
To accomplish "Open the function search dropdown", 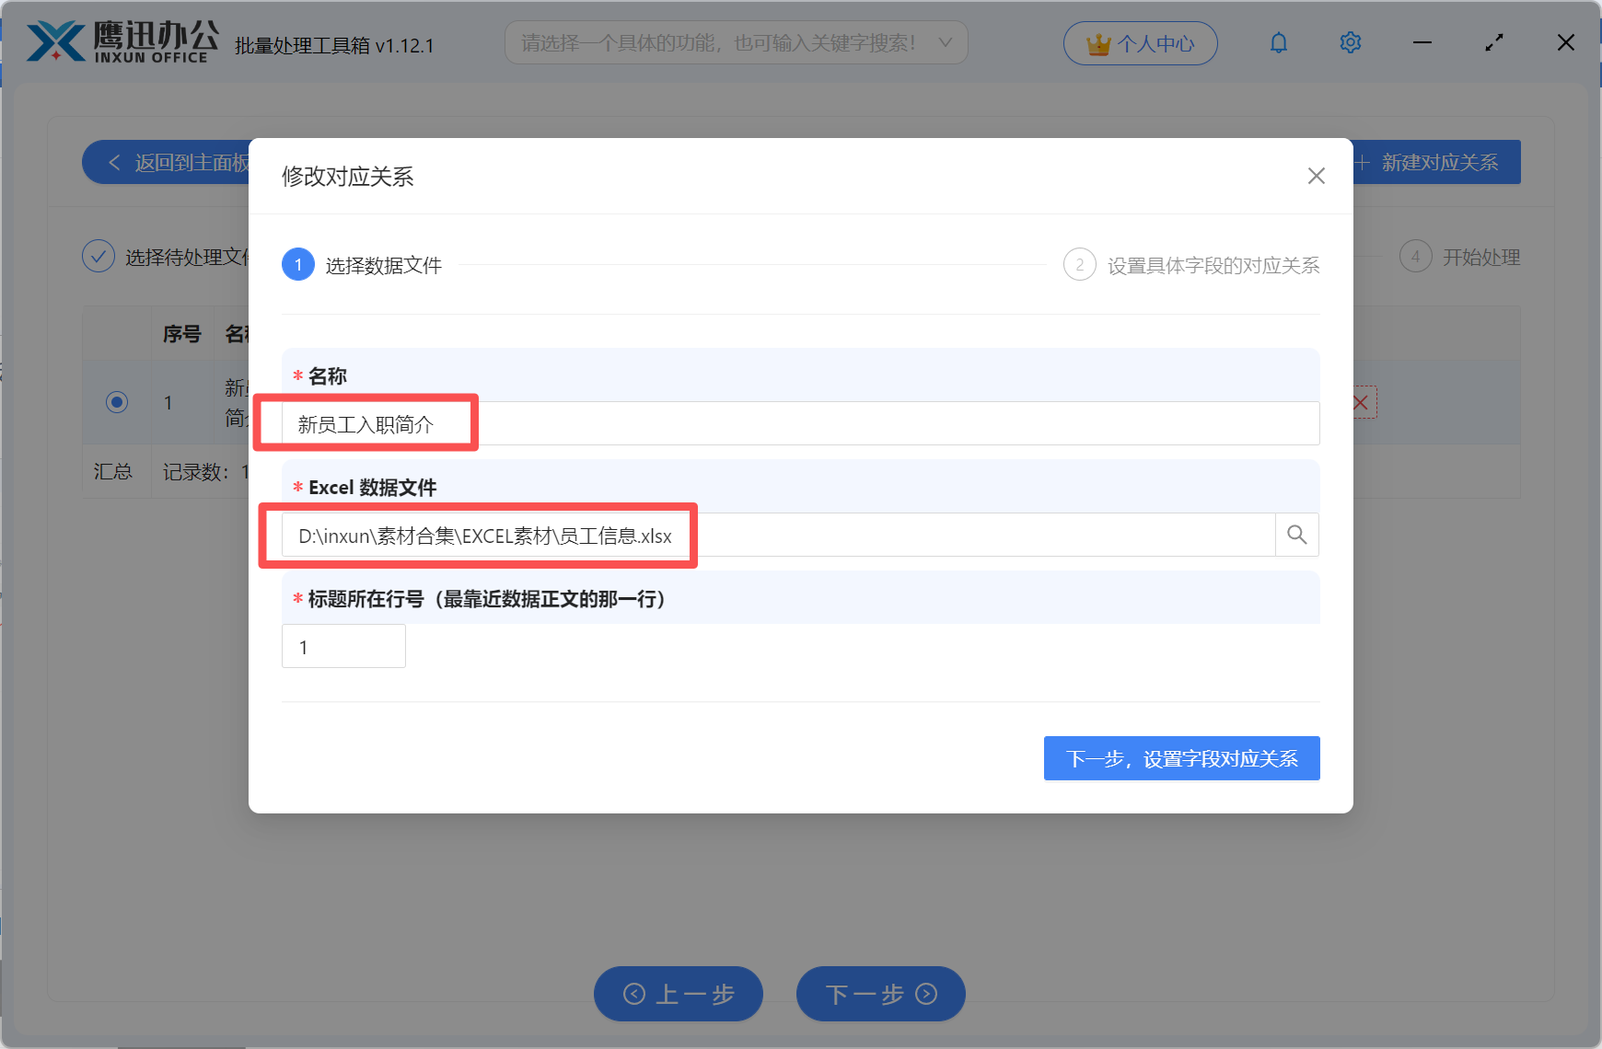I will (x=736, y=41).
